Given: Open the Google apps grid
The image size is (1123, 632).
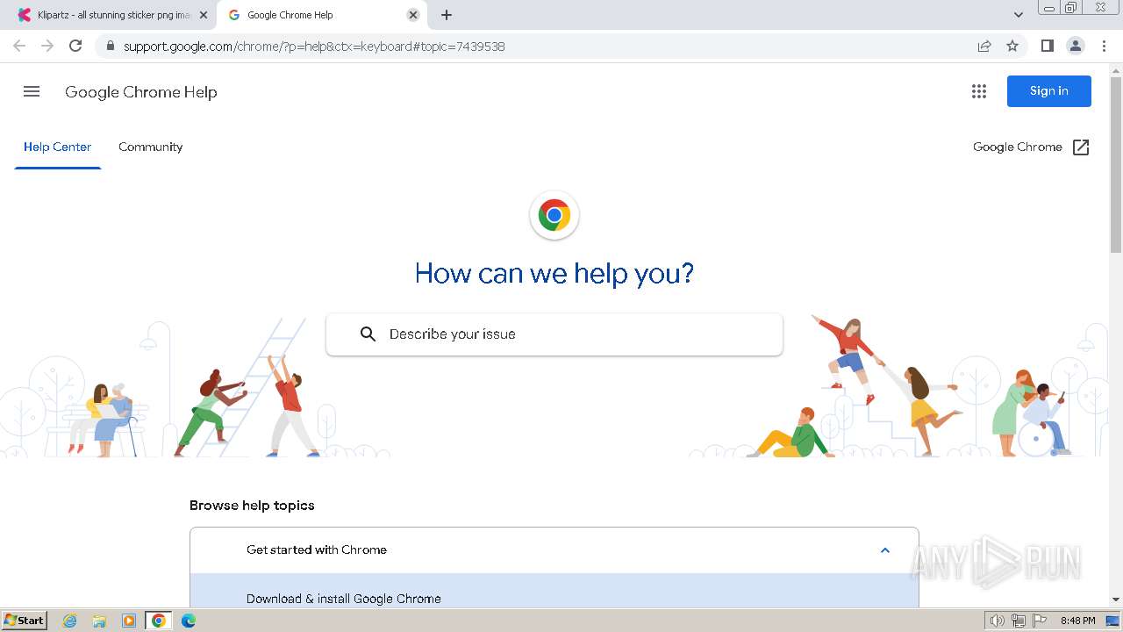Looking at the screenshot, I should pyautogui.click(x=979, y=91).
